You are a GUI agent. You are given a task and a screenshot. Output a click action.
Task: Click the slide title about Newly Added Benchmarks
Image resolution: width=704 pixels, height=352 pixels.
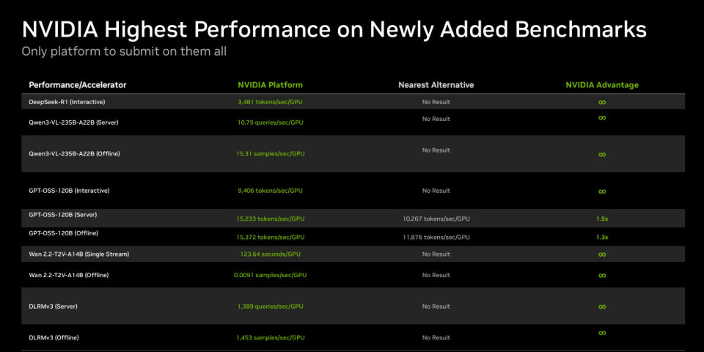tap(334, 29)
